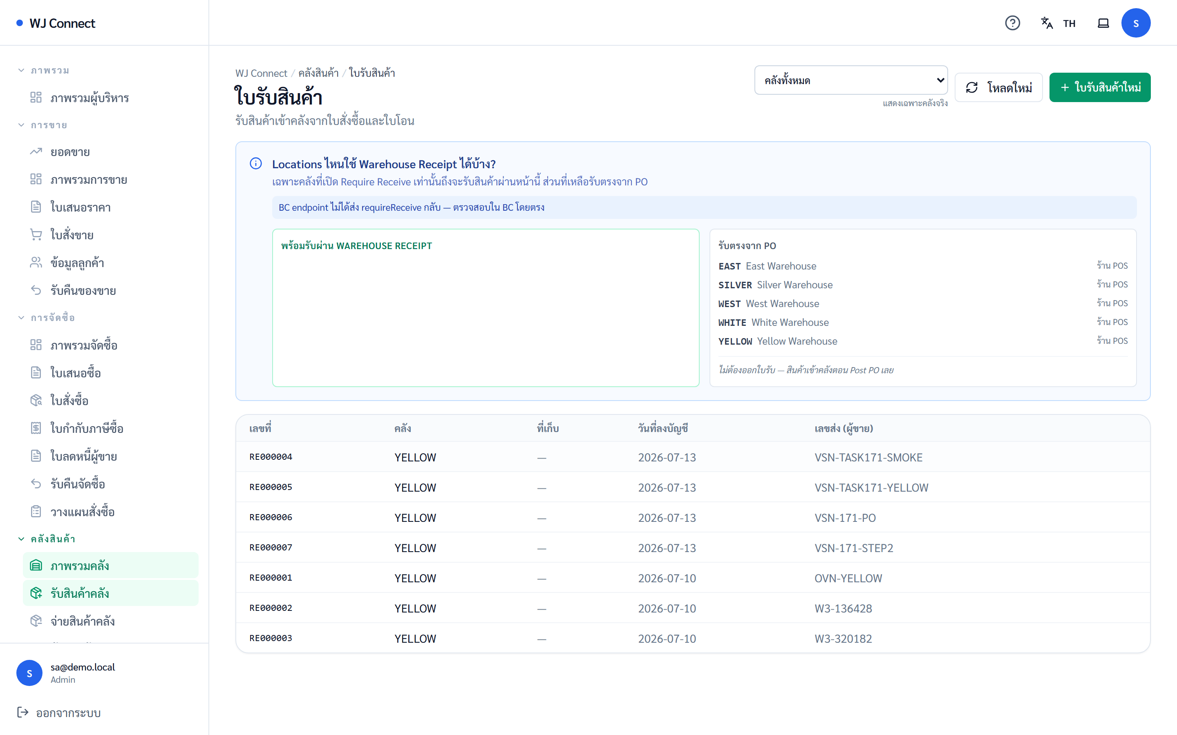The image size is (1177, 735).
Task: Click the ภาพรวมจัดซื้อ grid icon
Action: pos(36,345)
